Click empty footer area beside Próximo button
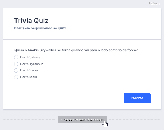 coord(63,98)
